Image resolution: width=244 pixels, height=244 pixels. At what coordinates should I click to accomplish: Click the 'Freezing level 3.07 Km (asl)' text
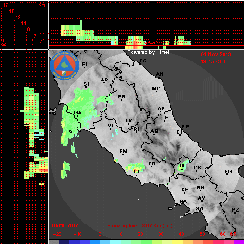tap(140, 226)
